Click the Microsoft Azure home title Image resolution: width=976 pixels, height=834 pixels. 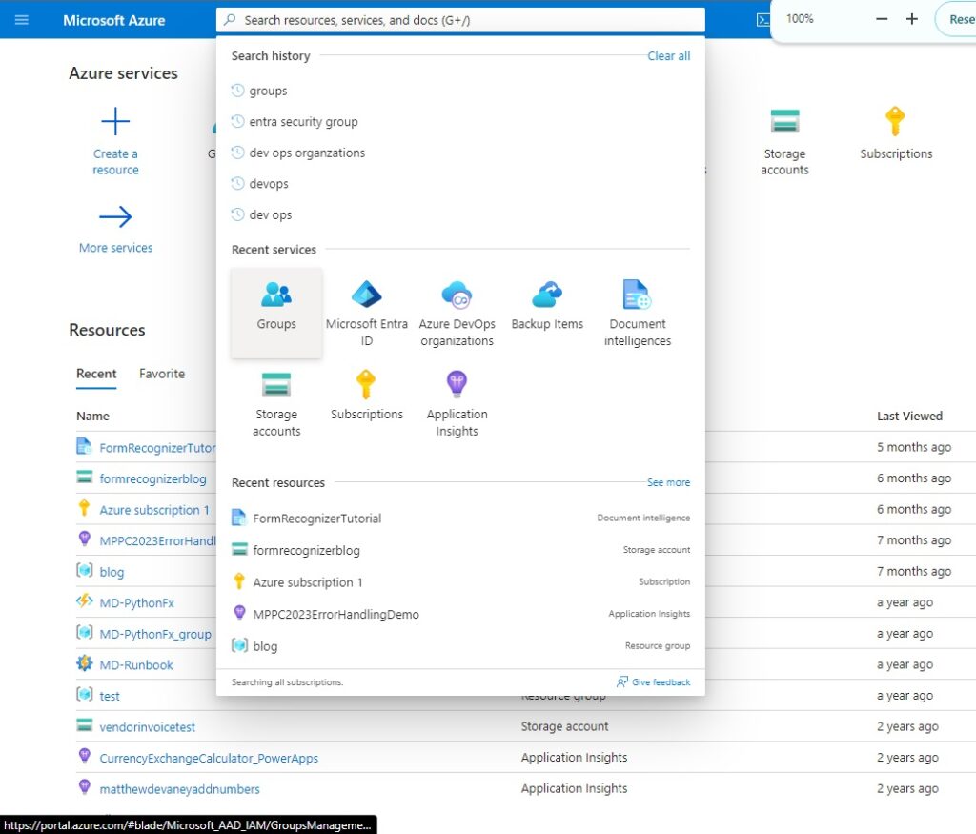point(114,21)
